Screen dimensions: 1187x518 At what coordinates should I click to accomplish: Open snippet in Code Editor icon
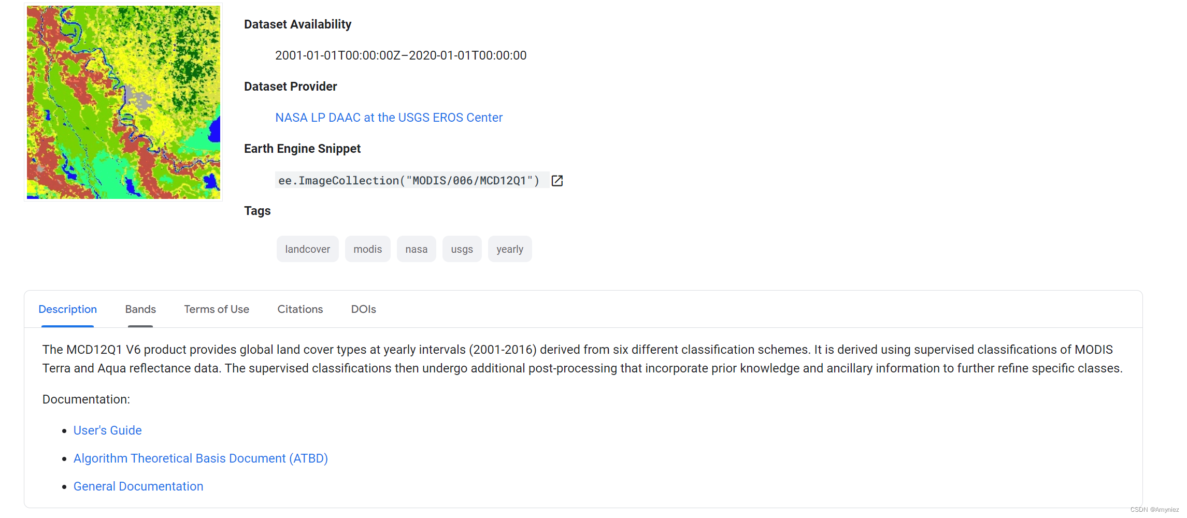[557, 180]
